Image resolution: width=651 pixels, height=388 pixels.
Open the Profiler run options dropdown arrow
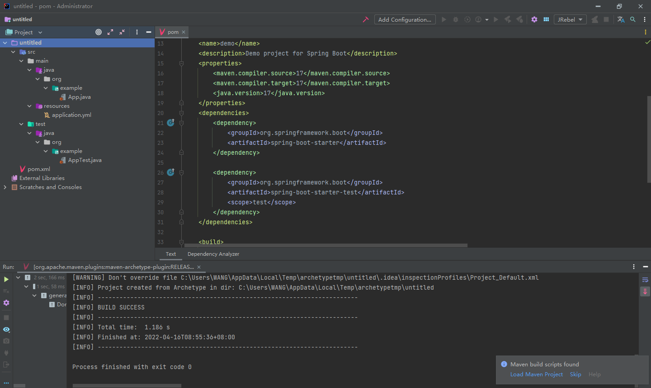pyautogui.click(x=487, y=20)
